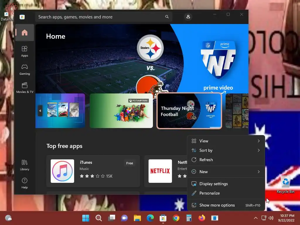Open File Explorer from taskbar
Image resolution: width=300 pixels, height=225 pixels.
click(x=137, y=218)
